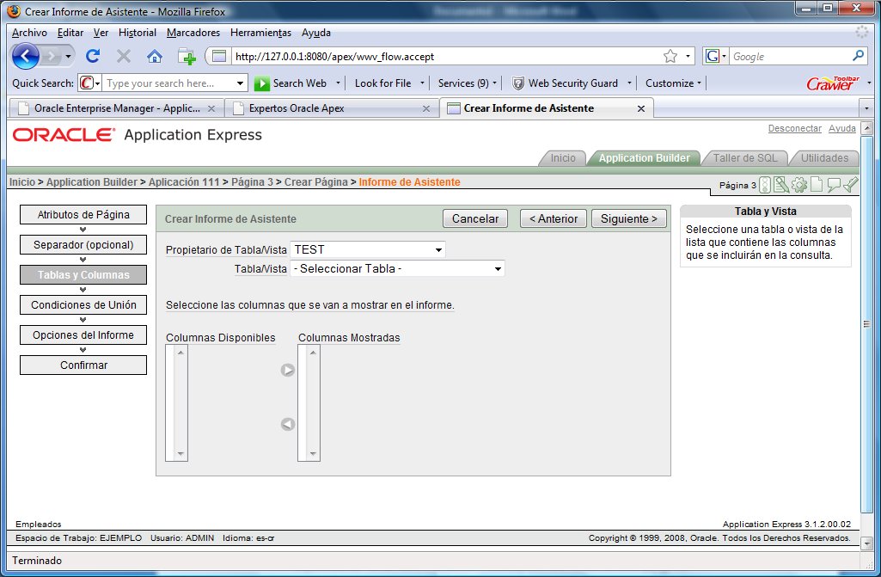
Task: Click the stop loading X icon
Action: (124, 56)
